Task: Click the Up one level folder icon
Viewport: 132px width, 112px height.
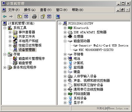Action: pos(20,17)
